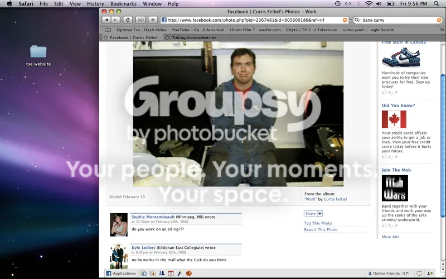Open the YouTube lens test bookmark

tap(198, 30)
